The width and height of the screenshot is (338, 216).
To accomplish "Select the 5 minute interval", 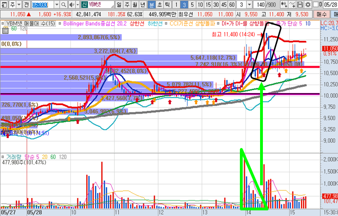I will (x=192, y=5).
